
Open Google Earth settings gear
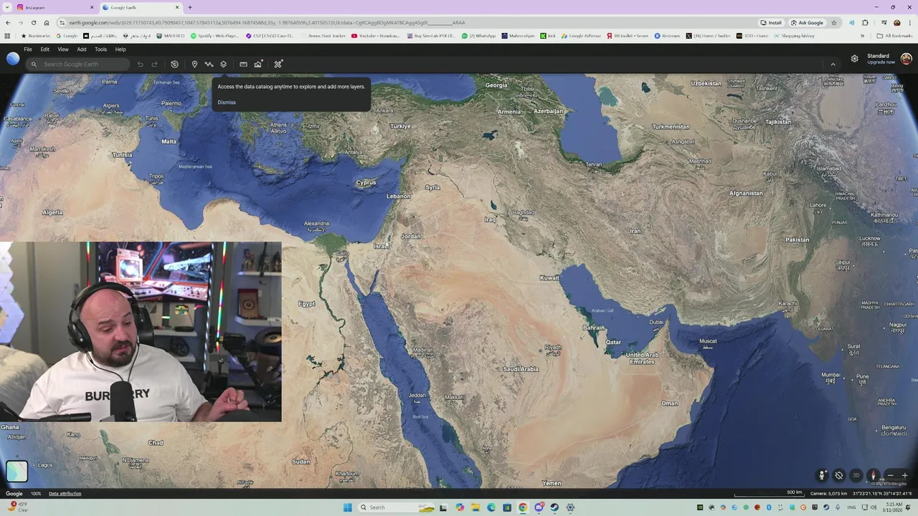coord(854,59)
